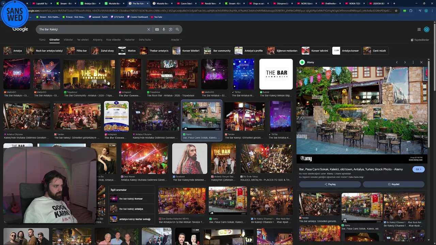The width and height of the screenshot is (436, 245).
Task: Click related search 'the bar kaleiçi konser'
Action: 131,199
